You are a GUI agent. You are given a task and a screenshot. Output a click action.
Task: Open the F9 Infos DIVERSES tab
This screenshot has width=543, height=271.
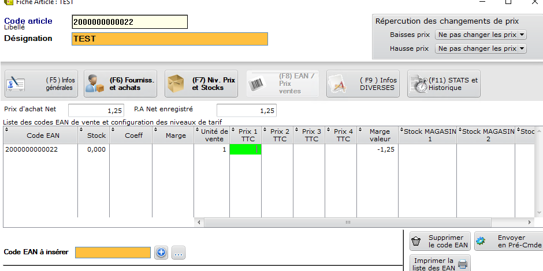(x=363, y=84)
